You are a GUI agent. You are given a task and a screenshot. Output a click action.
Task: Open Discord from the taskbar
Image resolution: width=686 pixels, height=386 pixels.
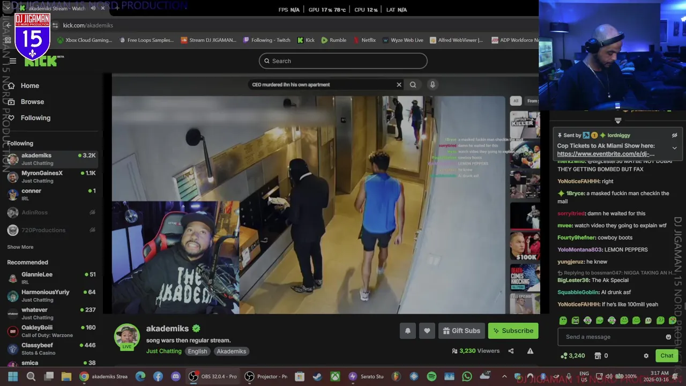[176, 377]
